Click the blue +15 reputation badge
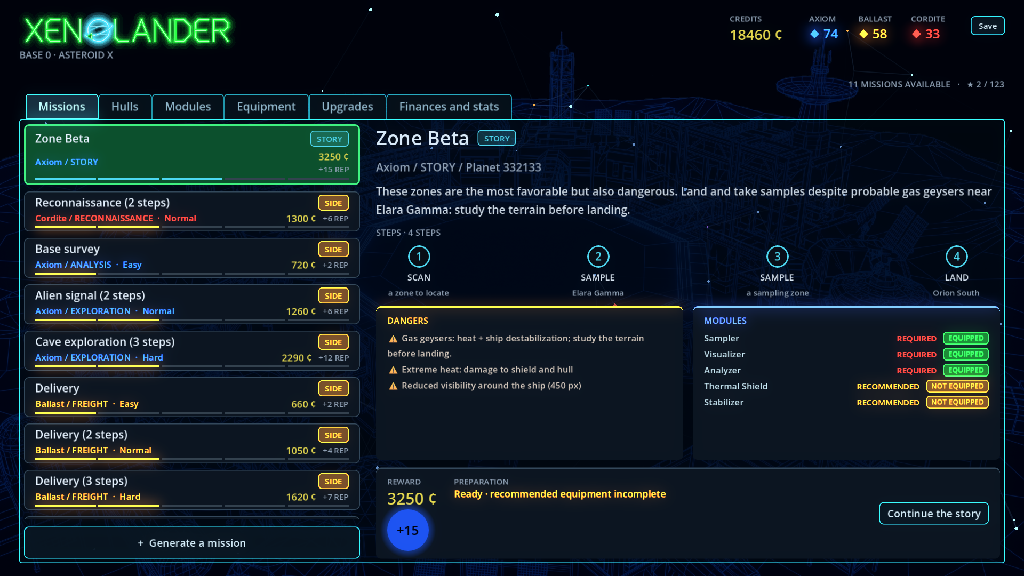 pyautogui.click(x=407, y=530)
